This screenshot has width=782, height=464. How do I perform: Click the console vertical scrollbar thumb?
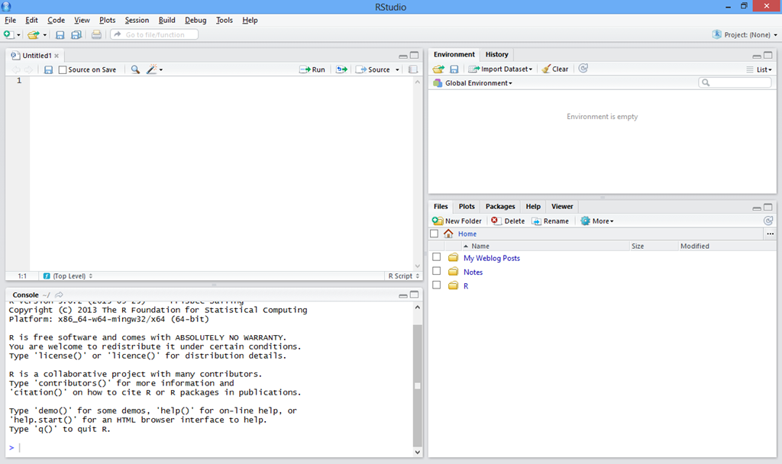pos(417,385)
